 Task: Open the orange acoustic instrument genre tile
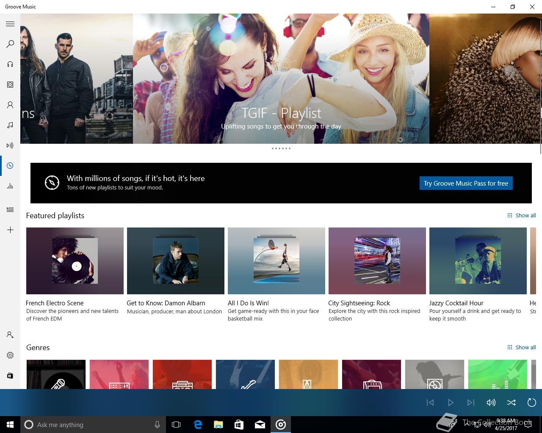coord(308,374)
